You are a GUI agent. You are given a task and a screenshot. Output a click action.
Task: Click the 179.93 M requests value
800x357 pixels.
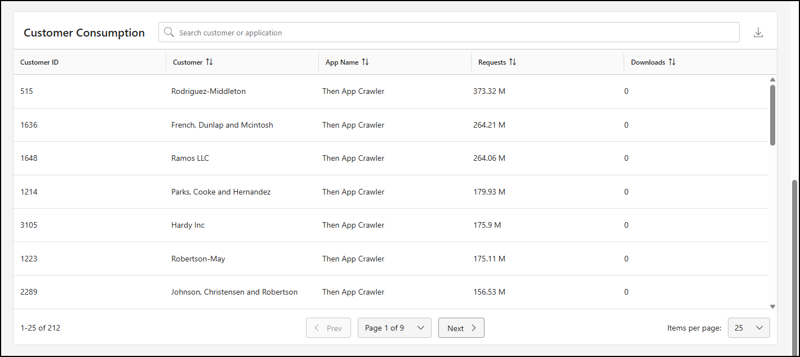489,192
